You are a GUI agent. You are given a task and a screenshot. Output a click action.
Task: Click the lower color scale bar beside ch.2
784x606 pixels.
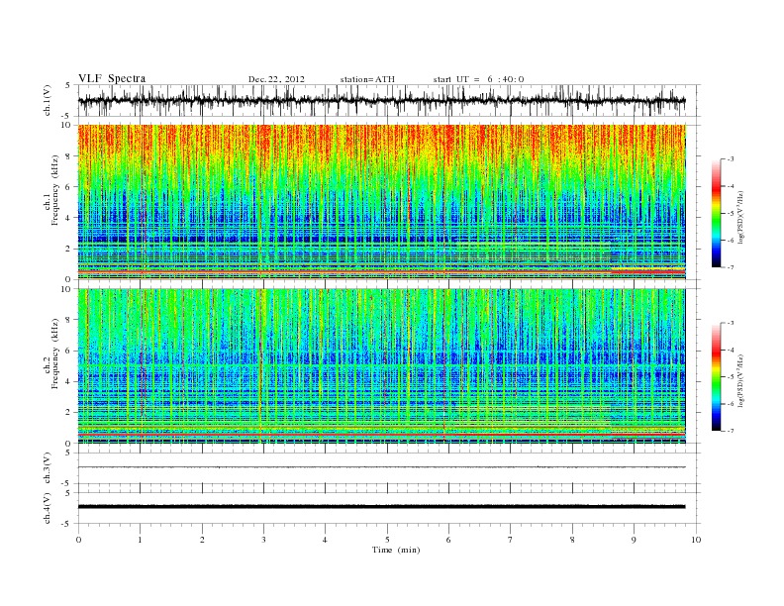716,377
